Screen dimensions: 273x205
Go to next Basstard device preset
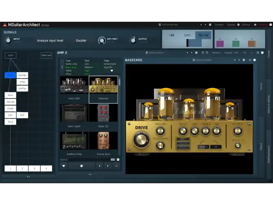239,60
